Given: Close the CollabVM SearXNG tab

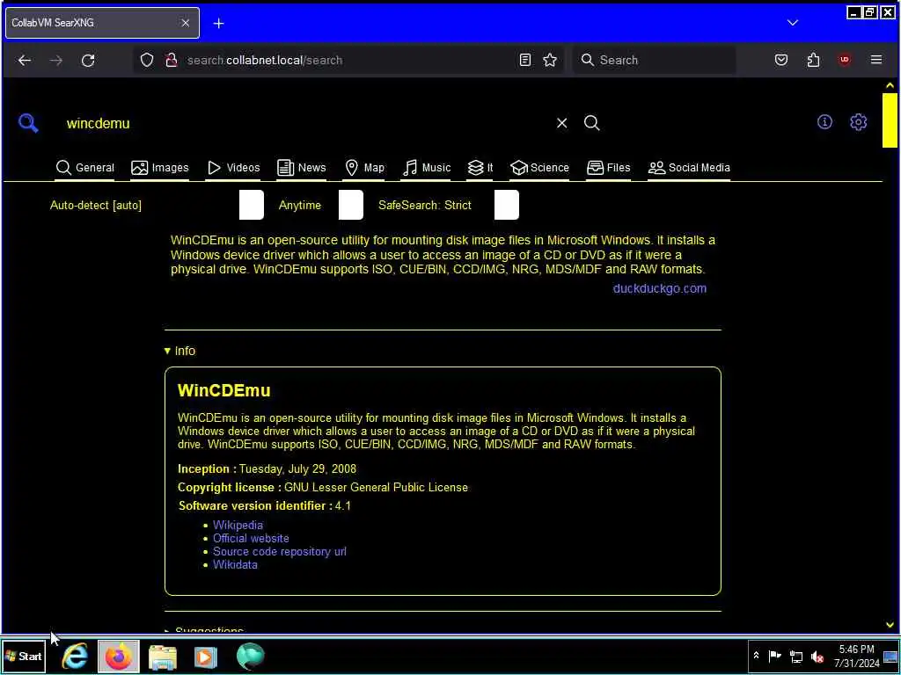Looking at the screenshot, I should tap(185, 23).
